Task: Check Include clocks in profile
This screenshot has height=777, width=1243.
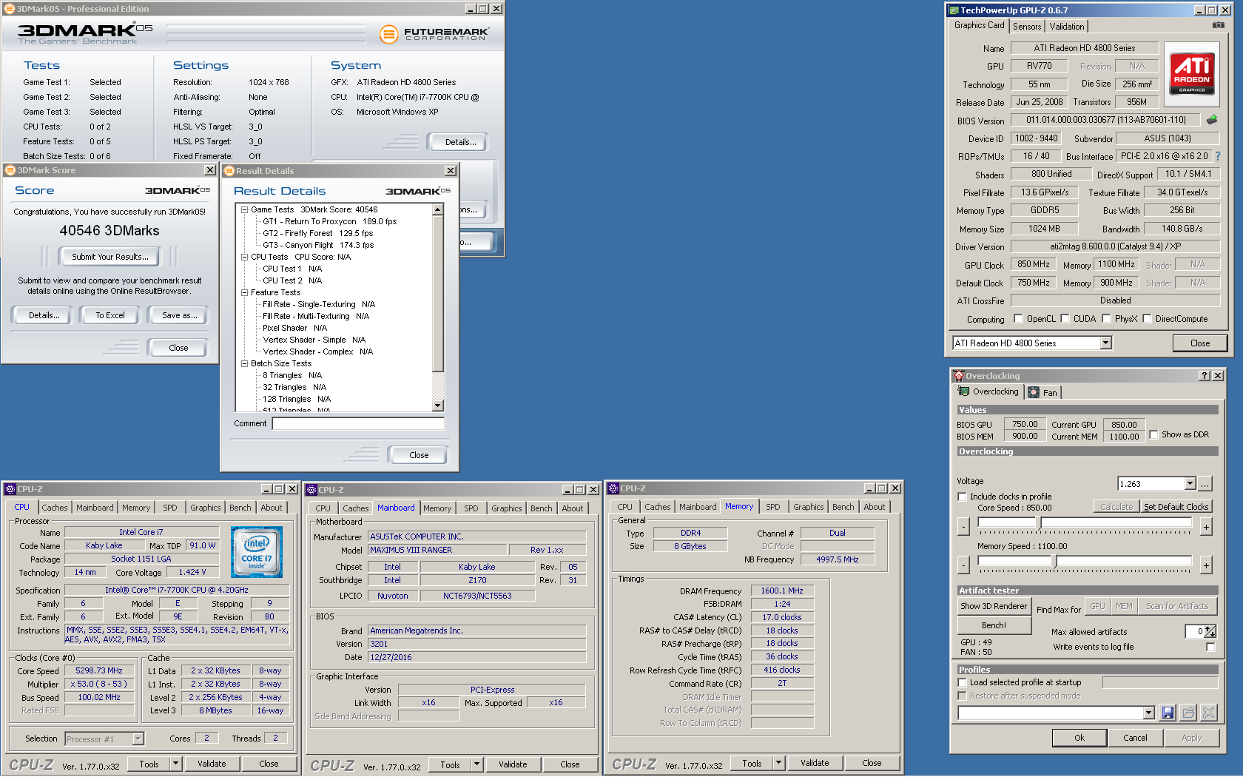Action: (962, 497)
